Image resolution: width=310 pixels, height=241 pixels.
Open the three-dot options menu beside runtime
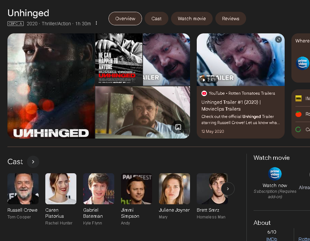coord(96,23)
